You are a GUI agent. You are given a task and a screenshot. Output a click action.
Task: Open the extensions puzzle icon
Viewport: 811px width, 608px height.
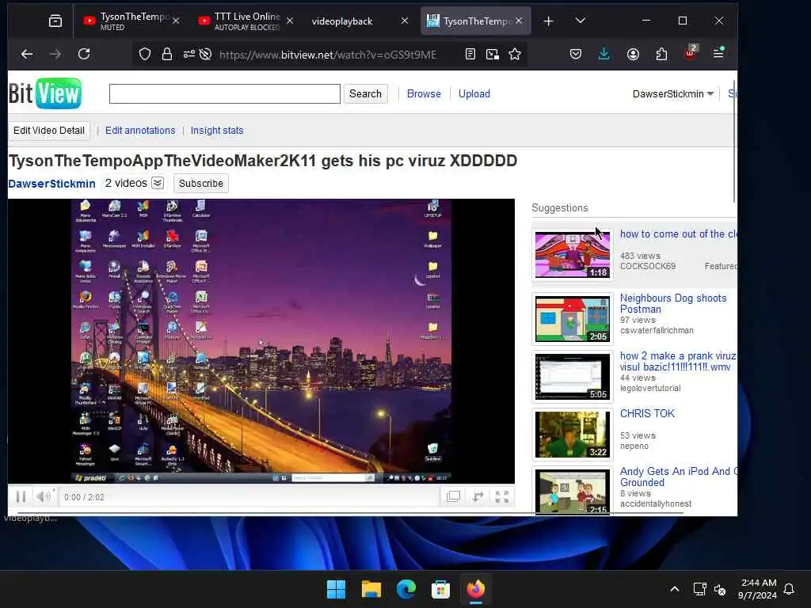click(x=661, y=54)
